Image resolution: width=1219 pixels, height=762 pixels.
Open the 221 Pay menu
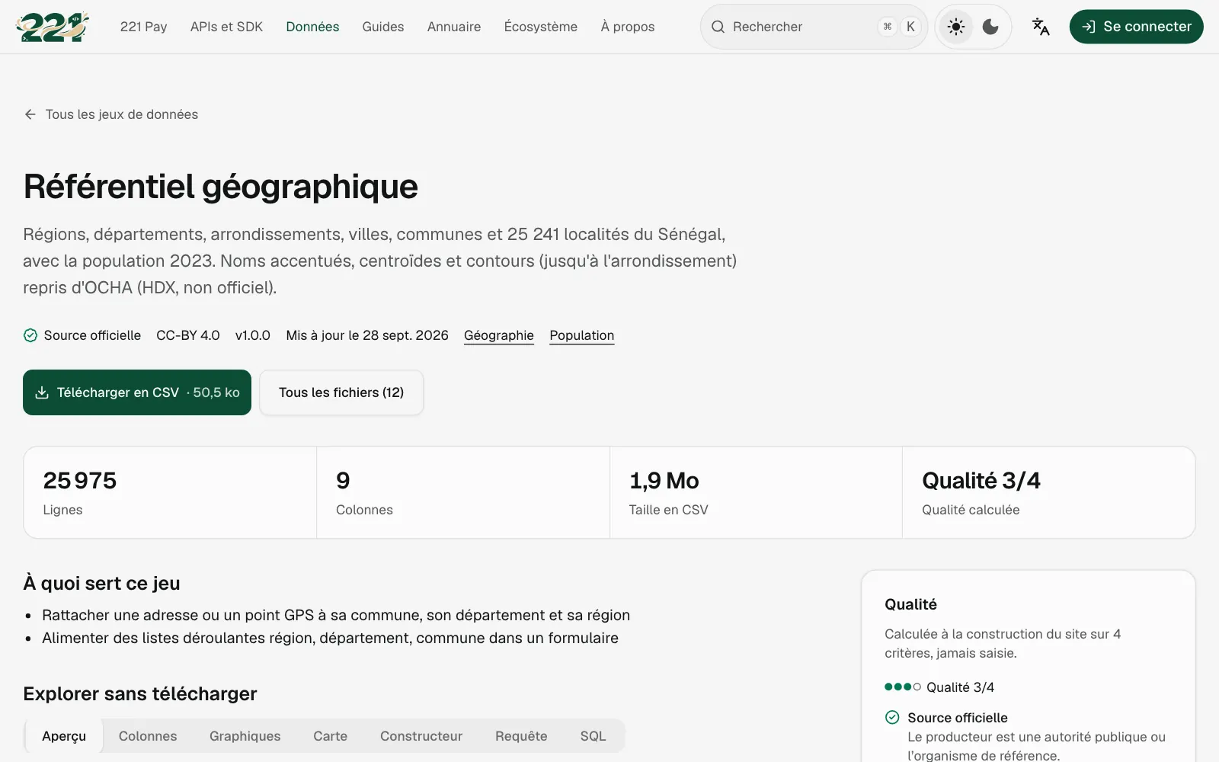point(143,27)
